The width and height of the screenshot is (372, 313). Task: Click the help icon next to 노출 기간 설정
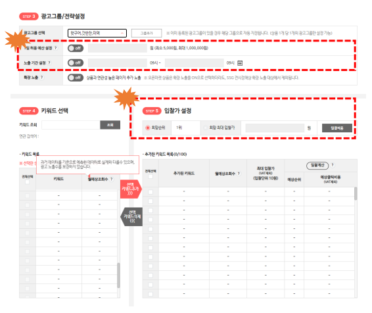coord(49,63)
